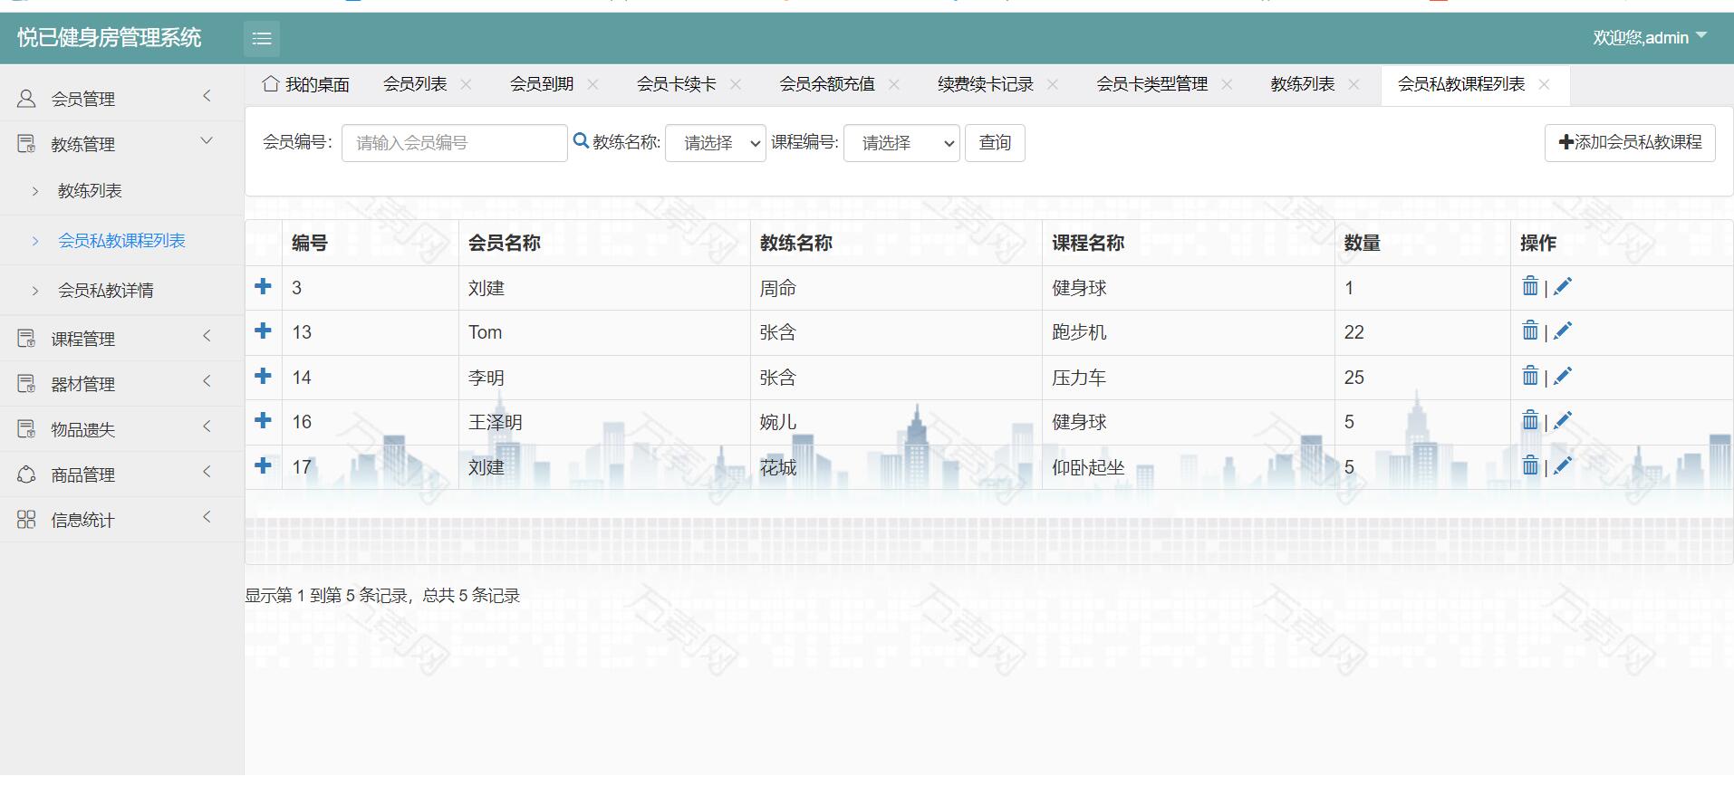
Task: Click the 悦已健身房管理系统 title
Action: (109, 38)
